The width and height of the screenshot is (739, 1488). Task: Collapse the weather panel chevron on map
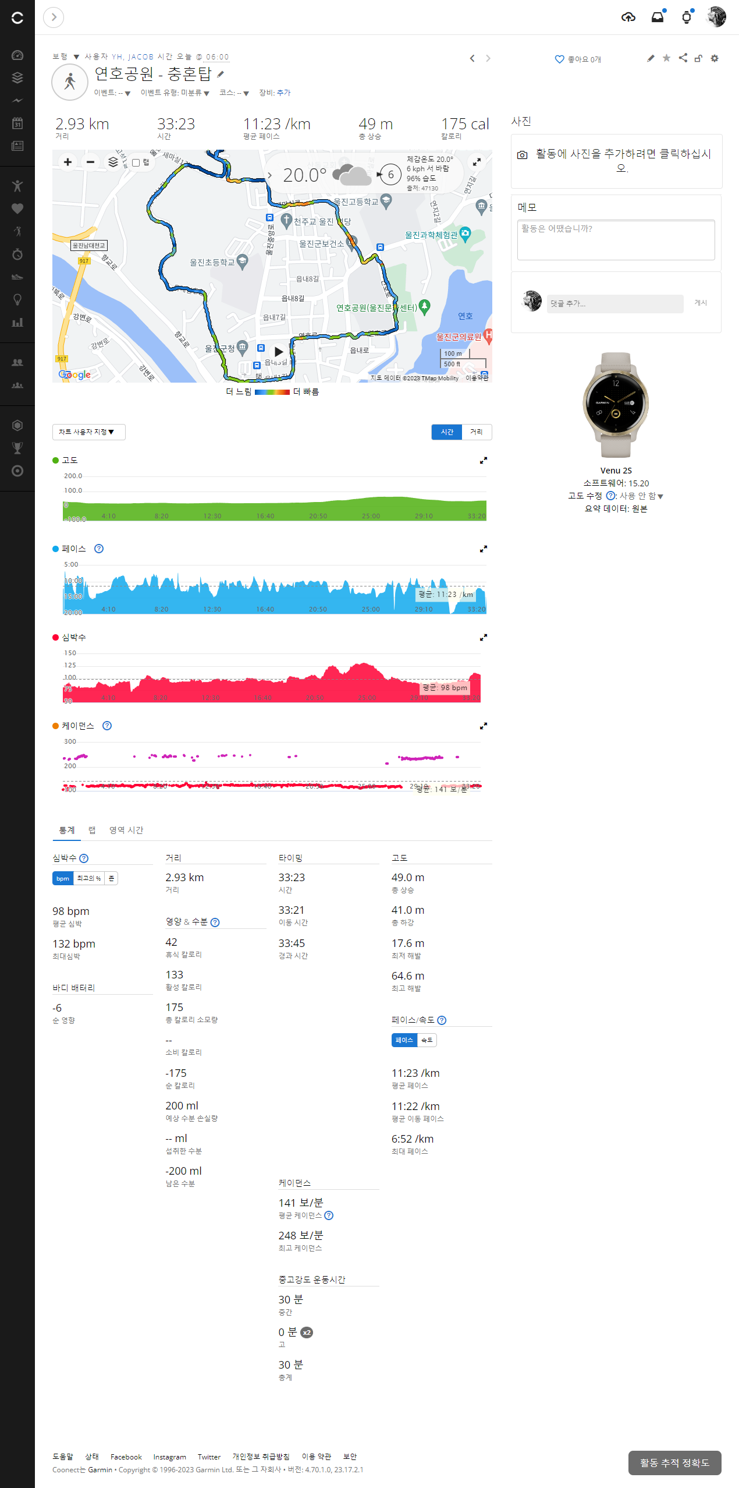[x=269, y=175]
